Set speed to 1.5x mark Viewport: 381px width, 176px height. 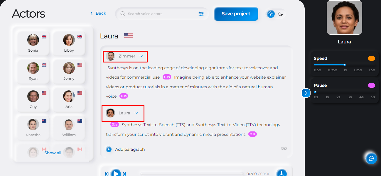click(x=372, y=70)
